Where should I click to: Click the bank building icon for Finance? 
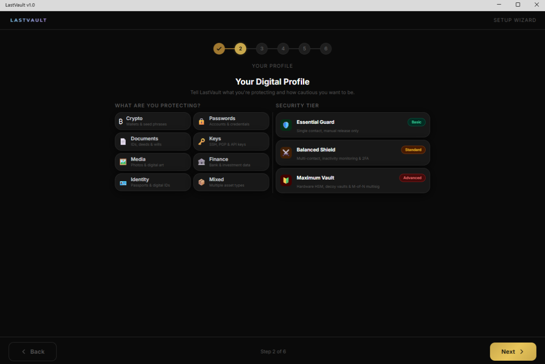point(202,162)
